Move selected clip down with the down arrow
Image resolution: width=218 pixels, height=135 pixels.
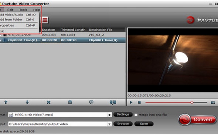click(x=27, y=103)
